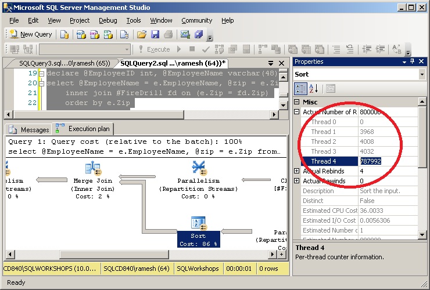Click the Merge Join operator icon
The width and height of the screenshot is (430, 290).
tap(93, 168)
